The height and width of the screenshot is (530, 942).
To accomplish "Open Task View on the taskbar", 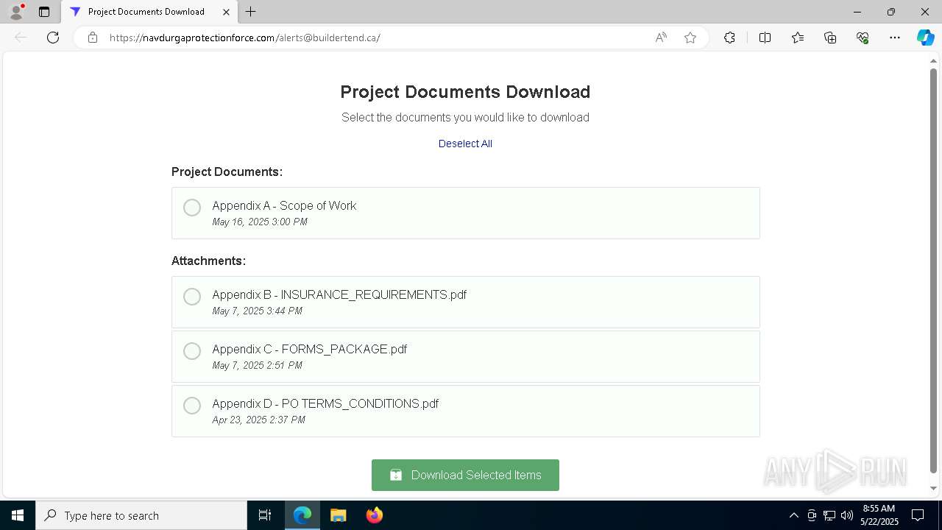I will click(265, 515).
